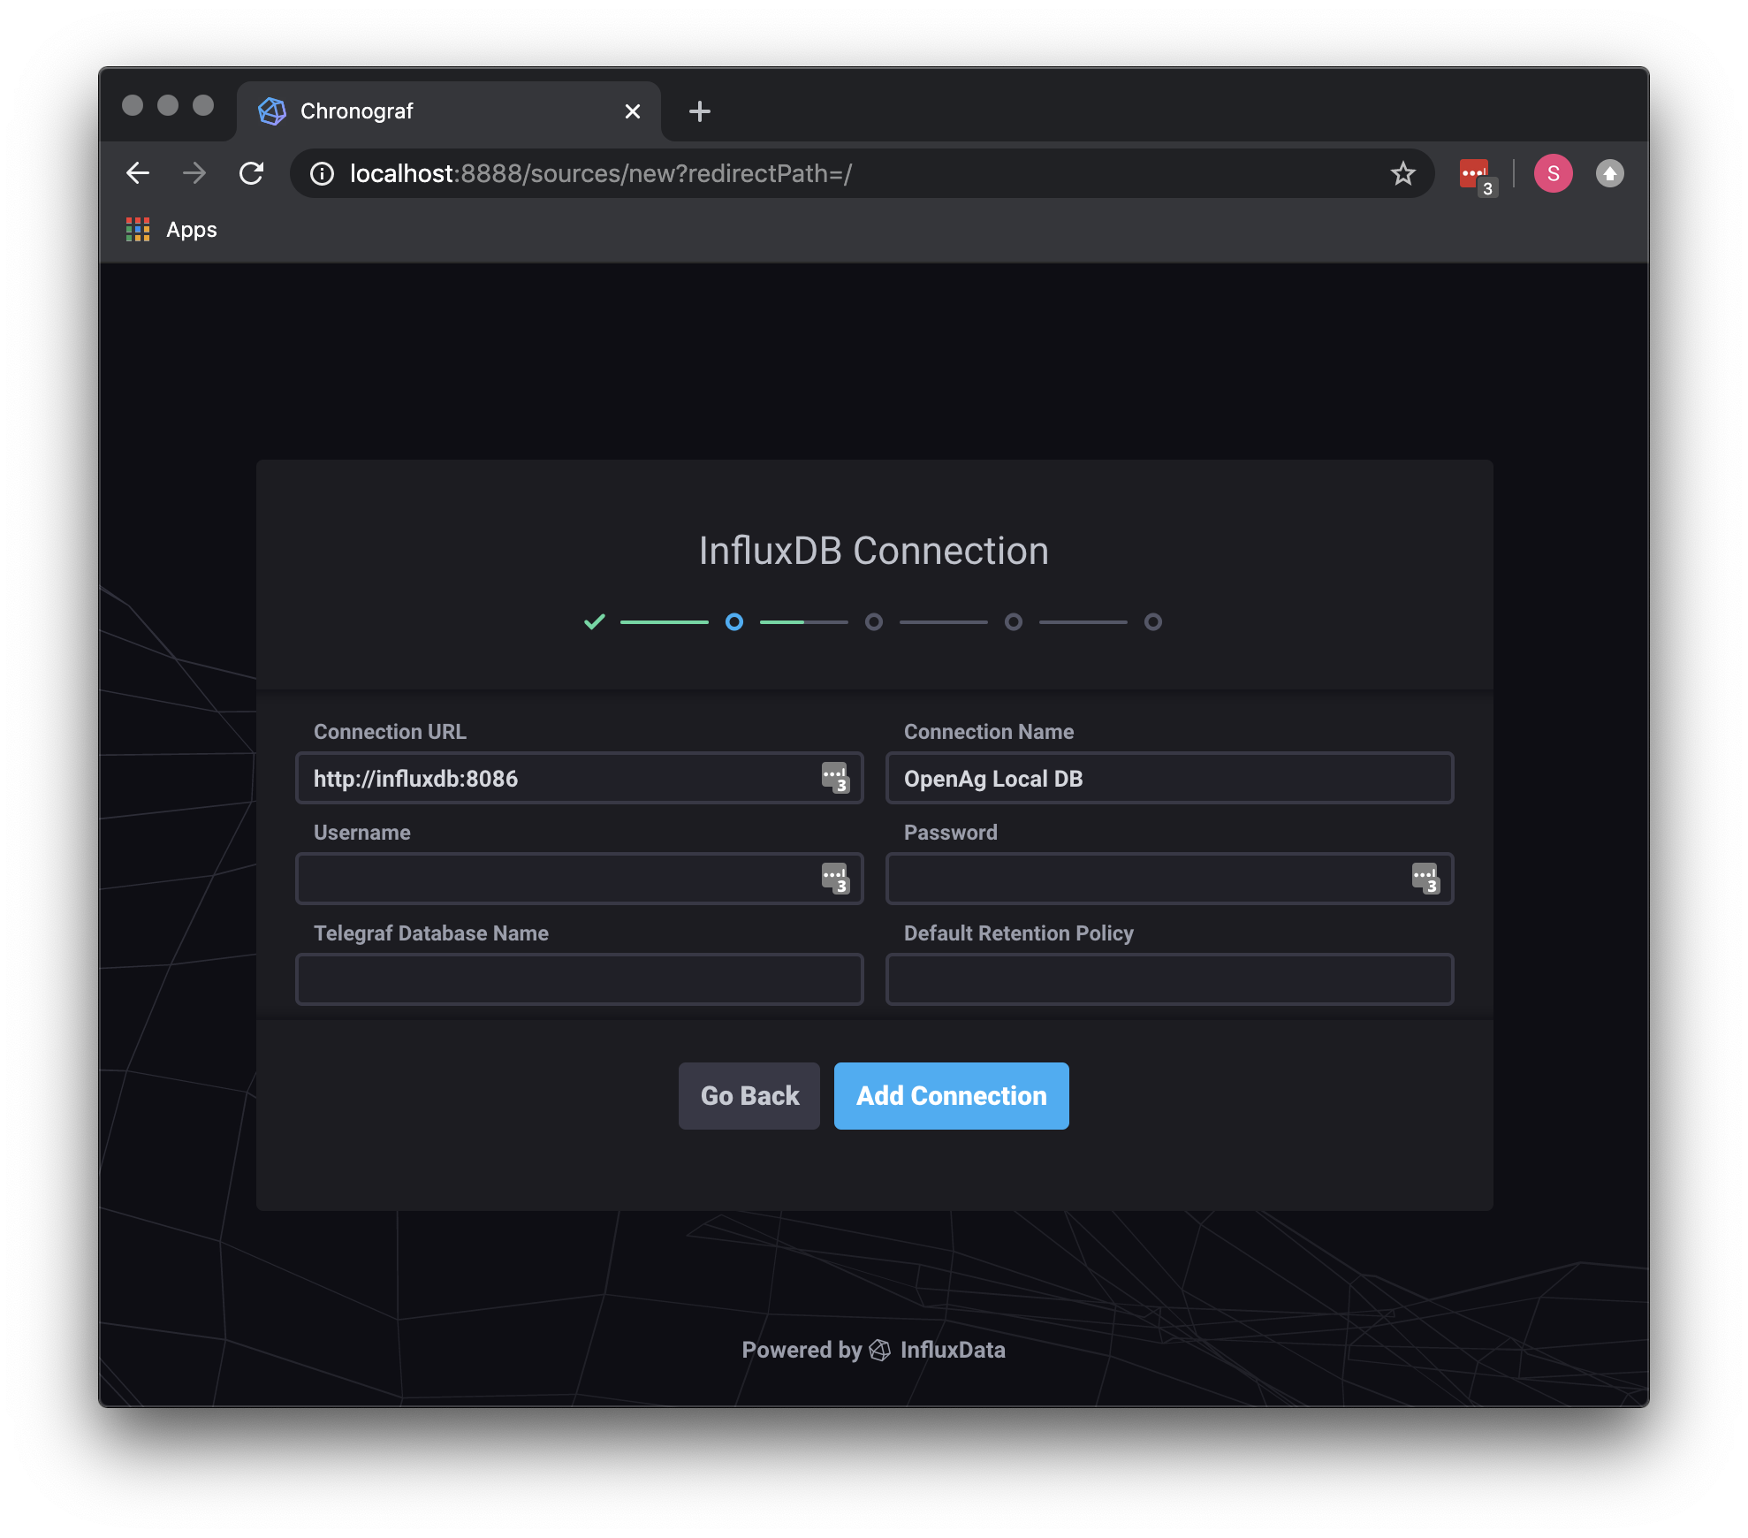
Task: Open the Apps grid shortcut
Action: (x=171, y=230)
